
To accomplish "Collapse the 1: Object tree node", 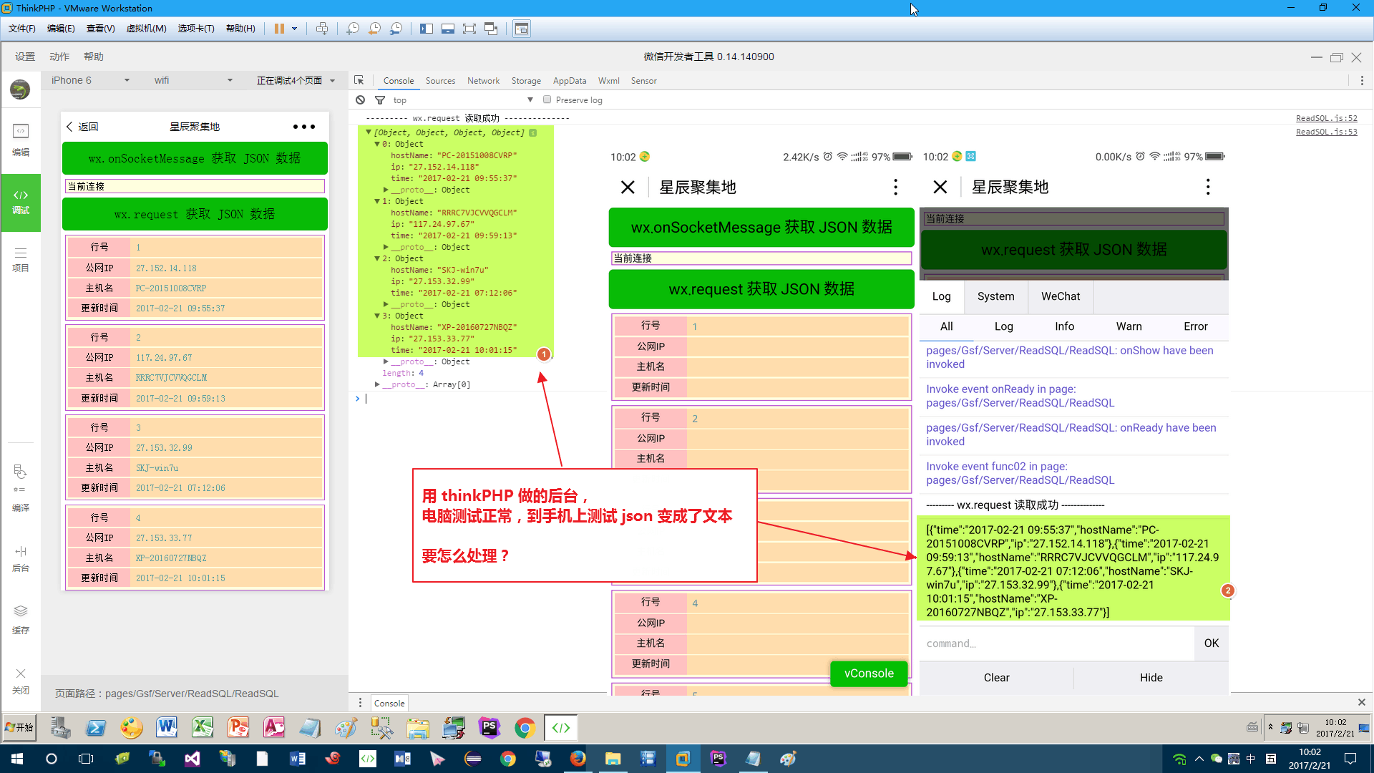I will tap(377, 201).
